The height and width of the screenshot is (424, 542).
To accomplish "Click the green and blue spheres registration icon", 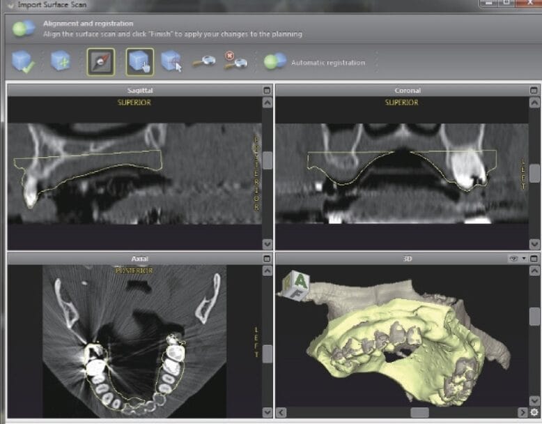I will tap(274, 61).
